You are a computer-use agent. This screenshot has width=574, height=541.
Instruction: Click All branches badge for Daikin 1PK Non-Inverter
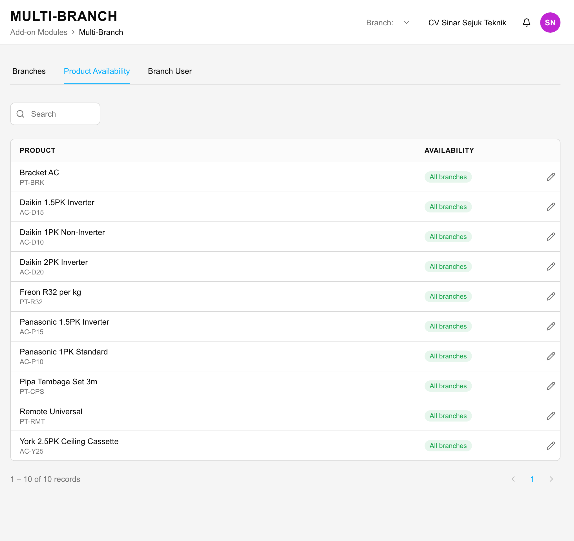(x=448, y=237)
